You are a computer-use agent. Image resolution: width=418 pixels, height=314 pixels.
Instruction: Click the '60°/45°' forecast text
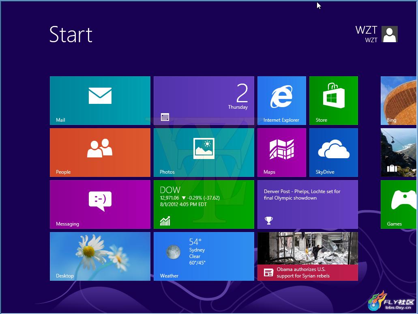[197, 263]
